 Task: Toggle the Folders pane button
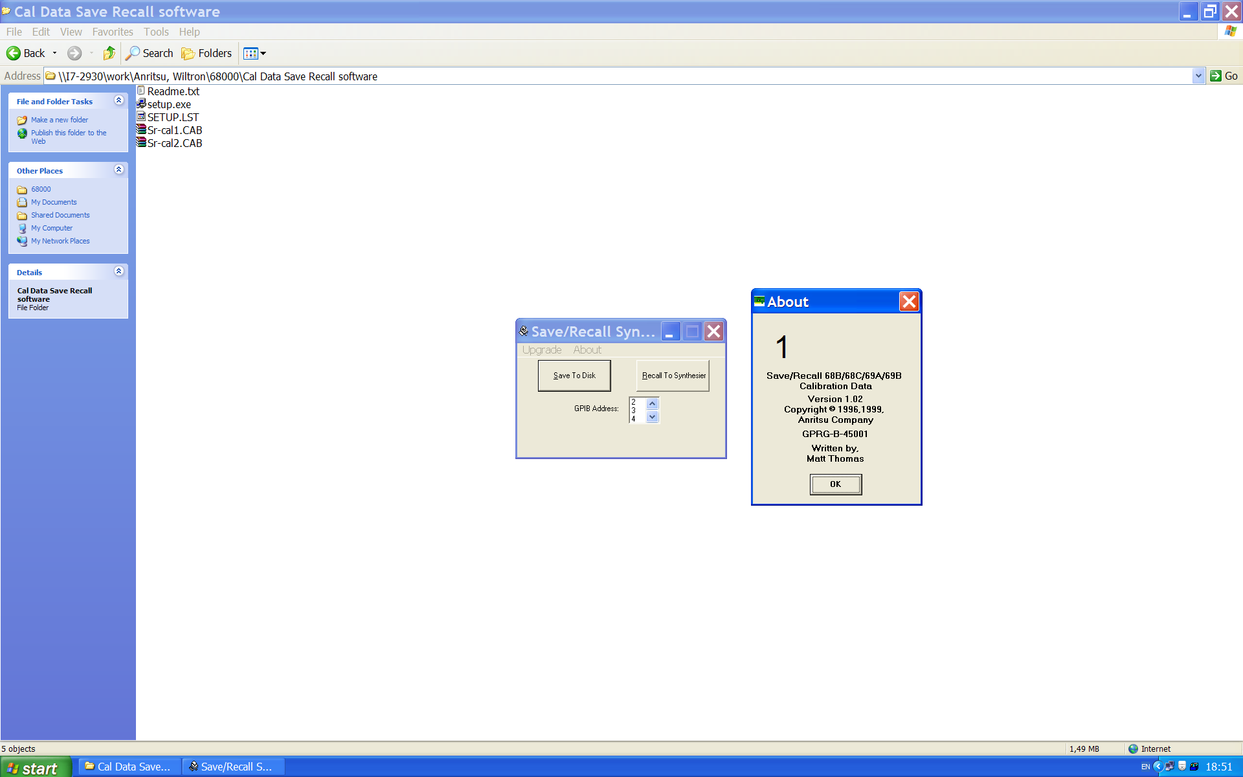click(x=207, y=53)
